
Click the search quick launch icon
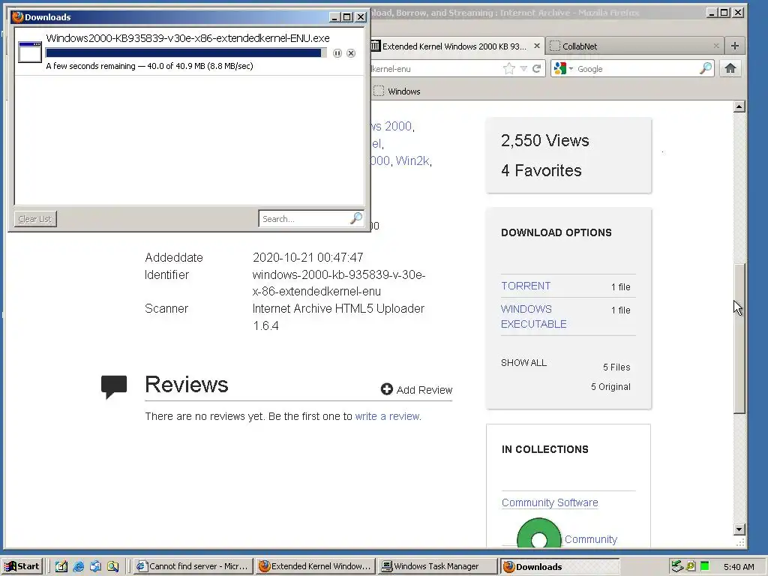(x=112, y=566)
